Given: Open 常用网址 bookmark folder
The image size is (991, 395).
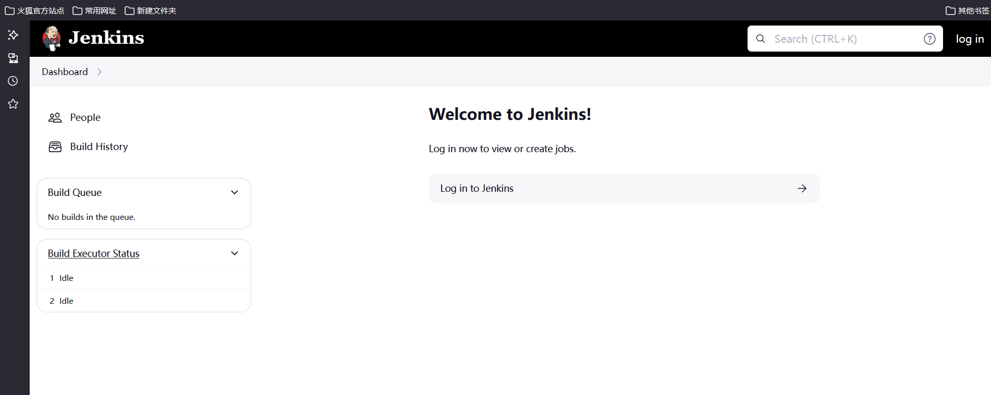Looking at the screenshot, I should 94,10.
